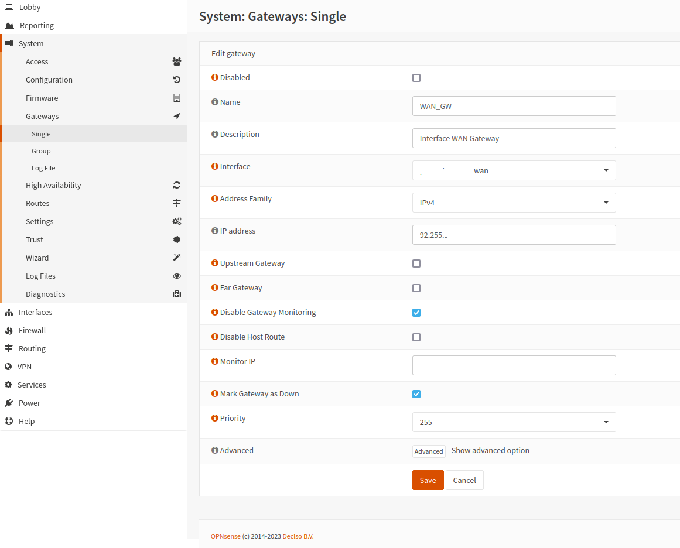Screen dimensions: 680x548
Task: Click the High Availability sync icon
Action: tap(177, 184)
